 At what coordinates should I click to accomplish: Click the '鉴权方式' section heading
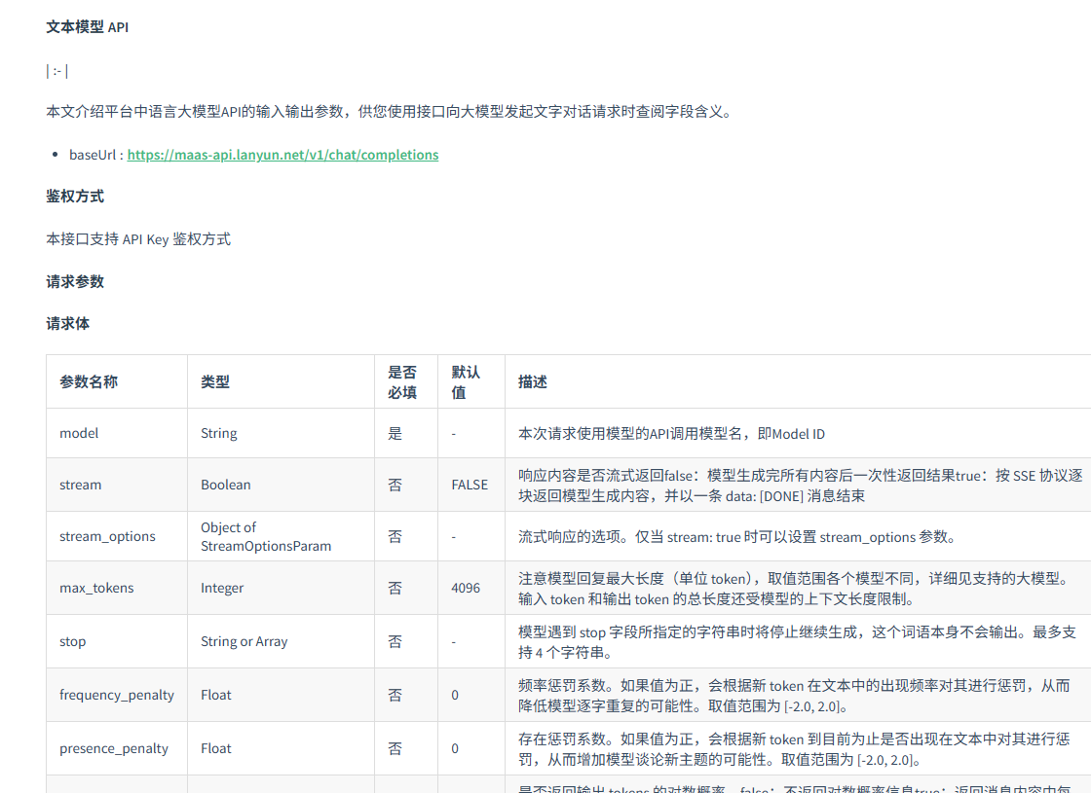tap(75, 197)
